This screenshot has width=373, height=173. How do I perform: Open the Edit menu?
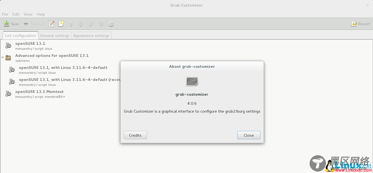(x=16, y=14)
